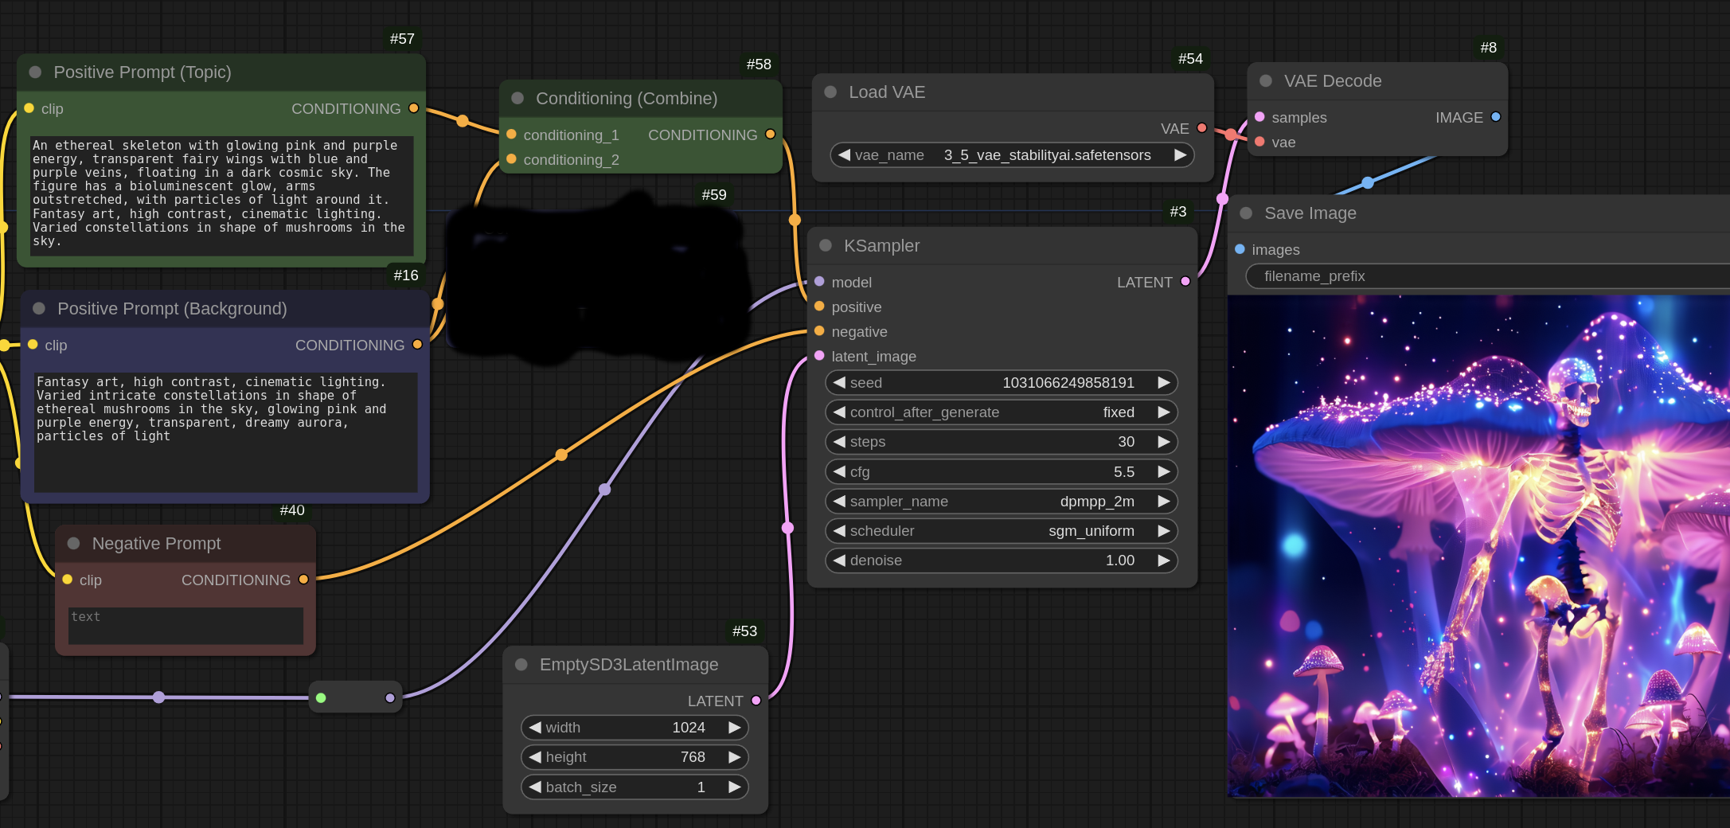This screenshot has height=828, width=1730.
Task: Select the Save Image node title bar
Action: (1310, 213)
